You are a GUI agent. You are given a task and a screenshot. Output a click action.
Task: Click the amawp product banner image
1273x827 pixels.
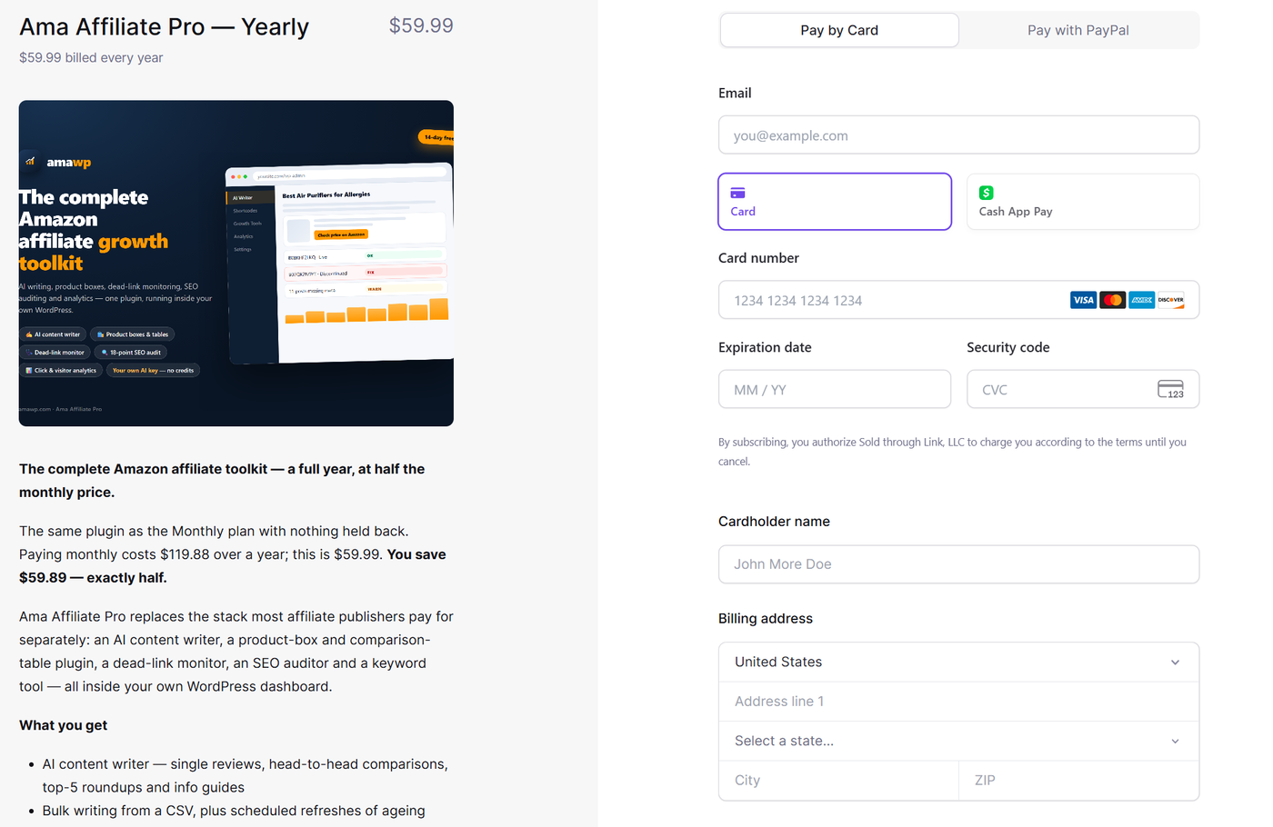coord(236,263)
